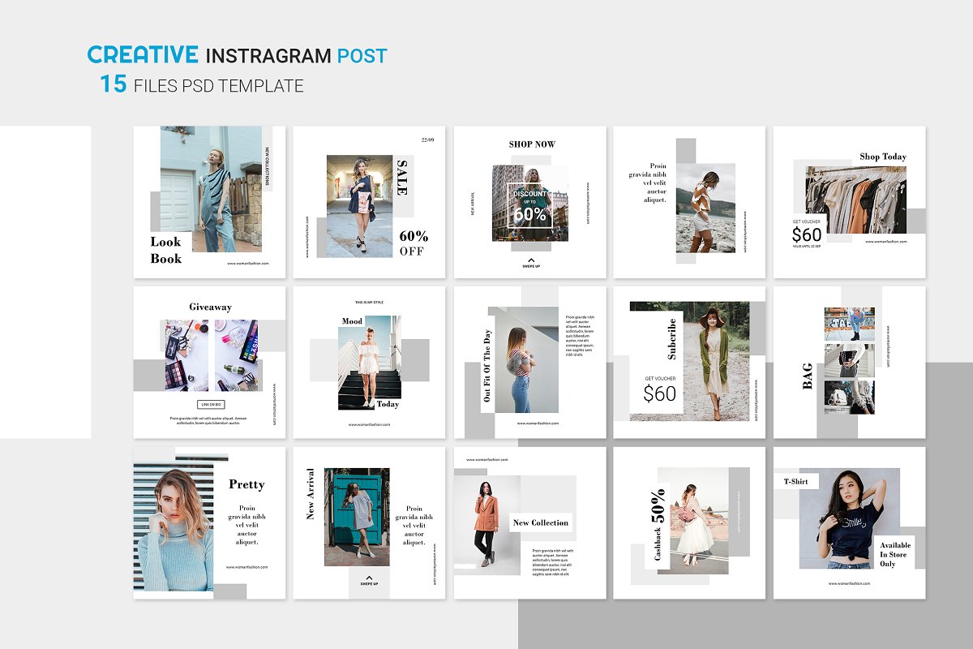This screenshot has width=973, height=649.
Task: Select the top photo in BAG template
Action: click(x=849, y=324)
